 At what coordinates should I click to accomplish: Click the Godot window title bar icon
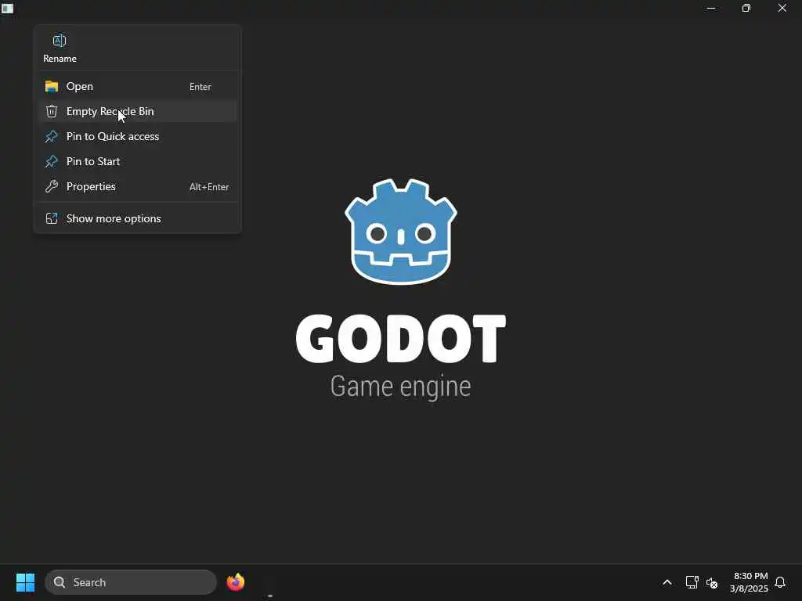point(7,8)
